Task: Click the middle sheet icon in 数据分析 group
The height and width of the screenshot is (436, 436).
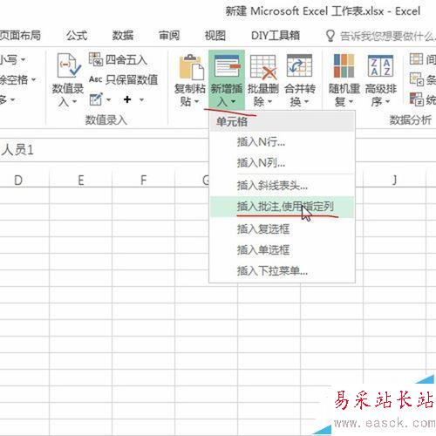Action: [417, 79]
